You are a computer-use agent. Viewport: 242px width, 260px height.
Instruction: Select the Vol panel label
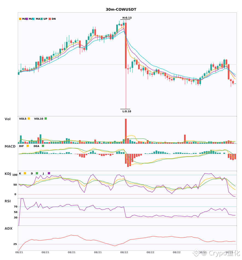pos(7,119)
